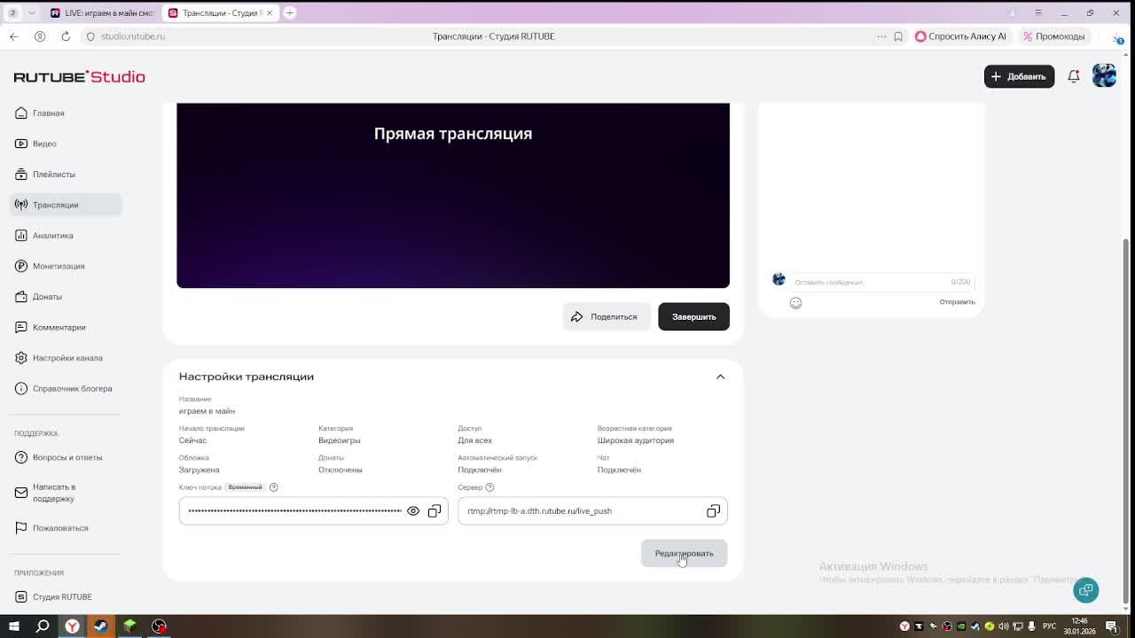Select the Трансляции sidebar item

(x=66, y=205)
